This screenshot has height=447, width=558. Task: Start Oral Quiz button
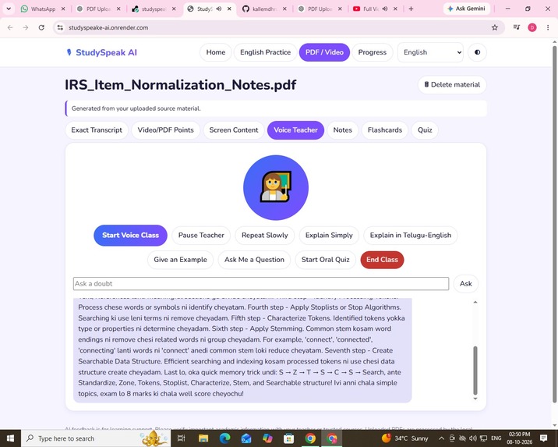[325, 260]
